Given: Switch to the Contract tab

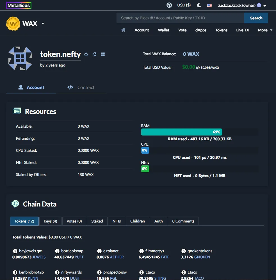Looking at the screenshot, I should [x=81, y=87].
